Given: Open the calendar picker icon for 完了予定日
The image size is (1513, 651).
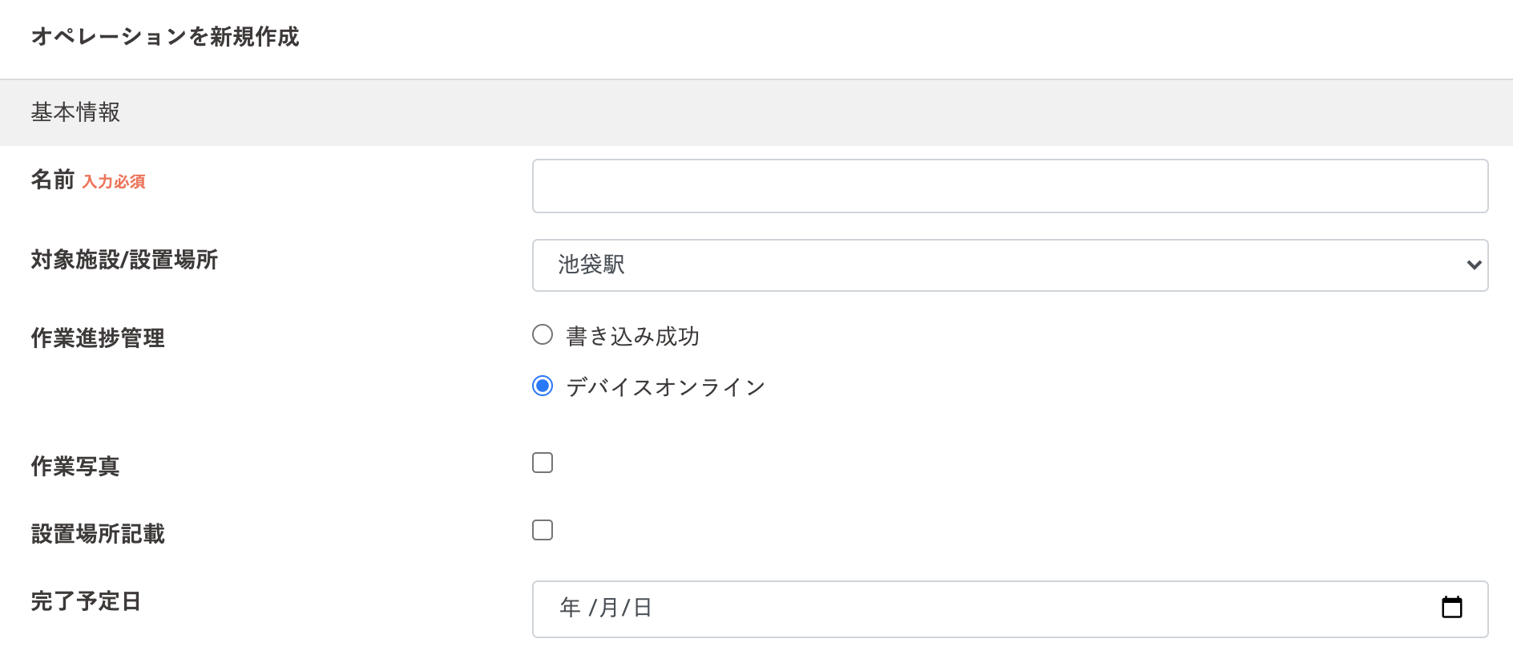Looking at the screenshot, I should [1451, 608].
